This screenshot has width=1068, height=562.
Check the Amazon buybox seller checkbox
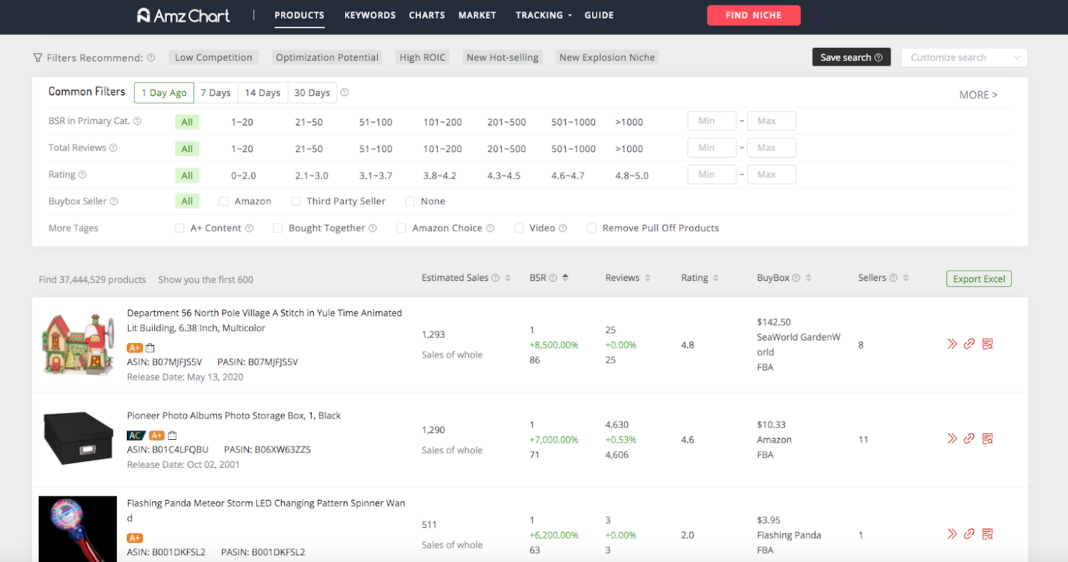pyautogui.click(x=224, y=201)
